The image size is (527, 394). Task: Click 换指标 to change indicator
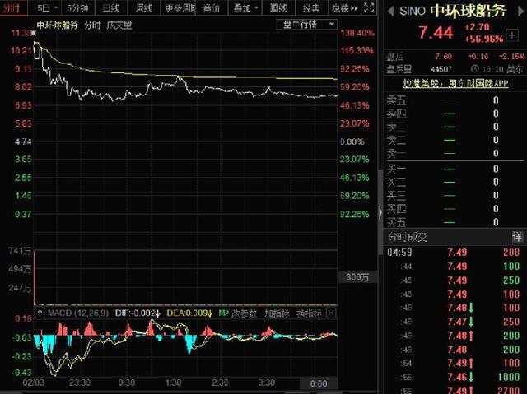tap(309, 313)
